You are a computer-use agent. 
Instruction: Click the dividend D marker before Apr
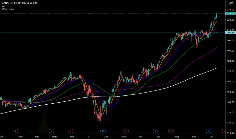tap(103, 131)
